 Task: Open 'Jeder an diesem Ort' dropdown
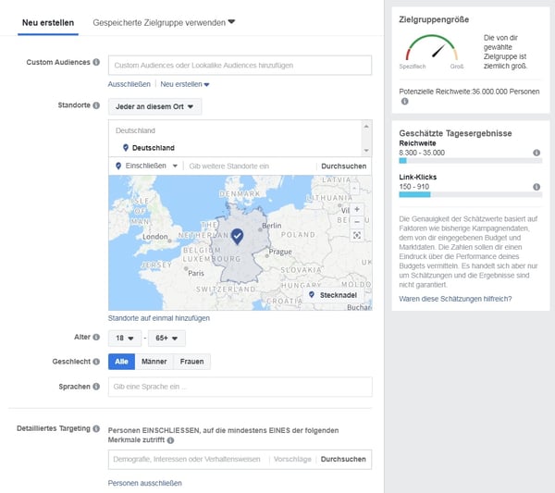pyautogui.click(x=154, y=106)
